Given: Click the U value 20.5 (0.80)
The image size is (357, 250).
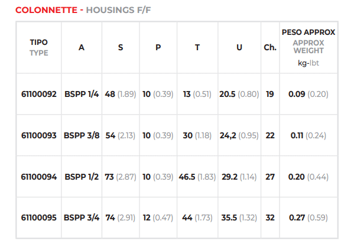Looking at the screenshot, I should (239, 94).
